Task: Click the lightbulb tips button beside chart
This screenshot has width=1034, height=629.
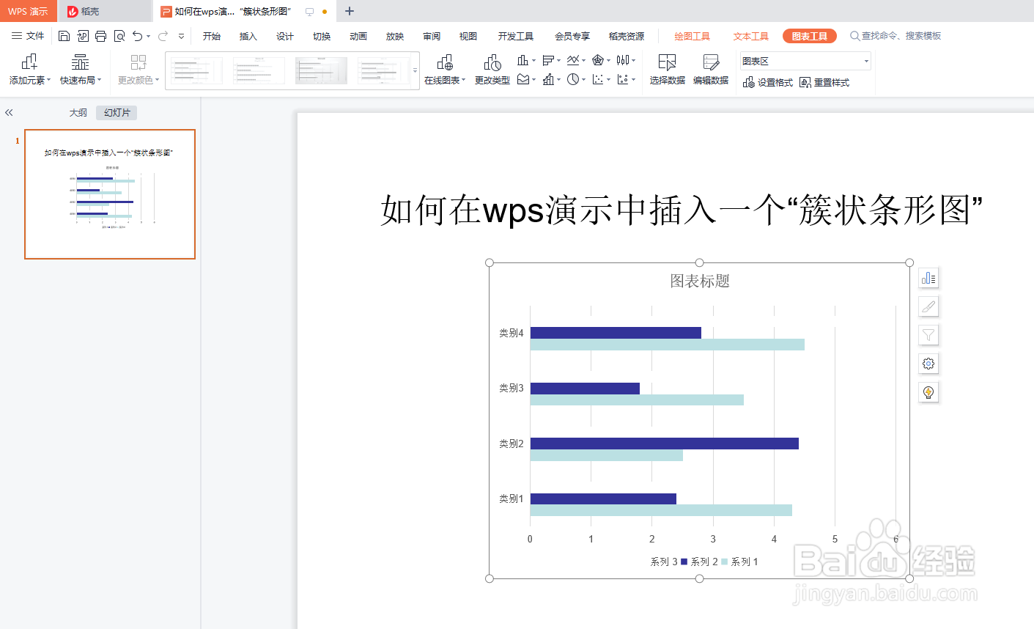Action: [928, 392]
